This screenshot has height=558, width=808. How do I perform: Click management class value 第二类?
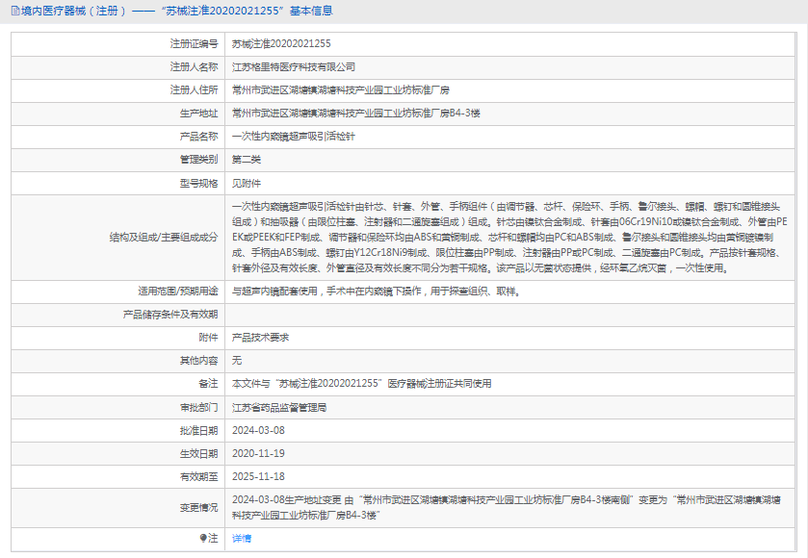pyautogui.click(x=247, y=160)
